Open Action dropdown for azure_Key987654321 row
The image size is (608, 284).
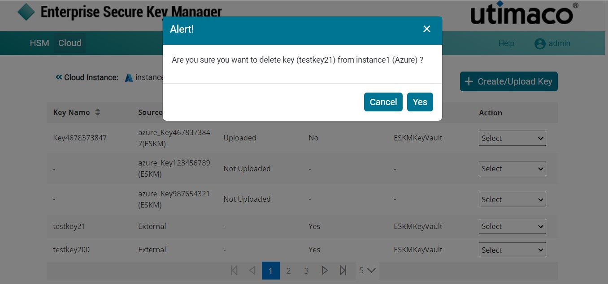pyautogui.click(x=512, y=199)
